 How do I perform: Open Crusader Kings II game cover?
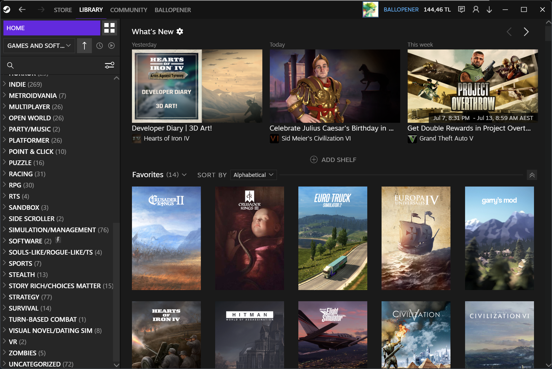[x=166, y=238]
